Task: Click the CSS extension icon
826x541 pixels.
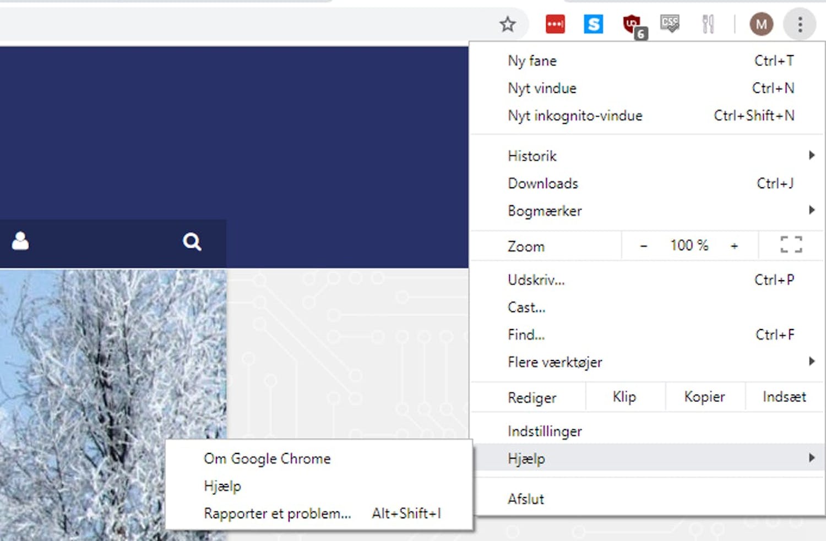Action: tap(670, 24)
